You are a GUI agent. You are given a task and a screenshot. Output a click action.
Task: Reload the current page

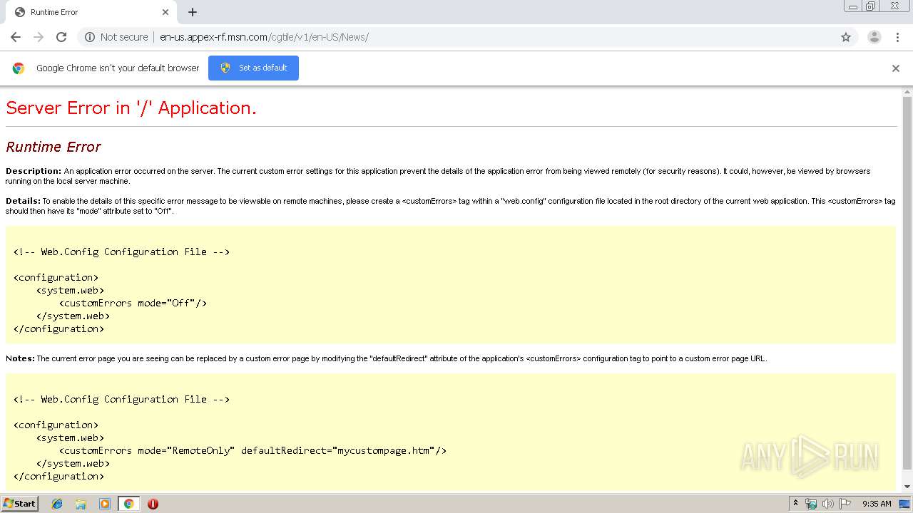[x=61, y=37]
